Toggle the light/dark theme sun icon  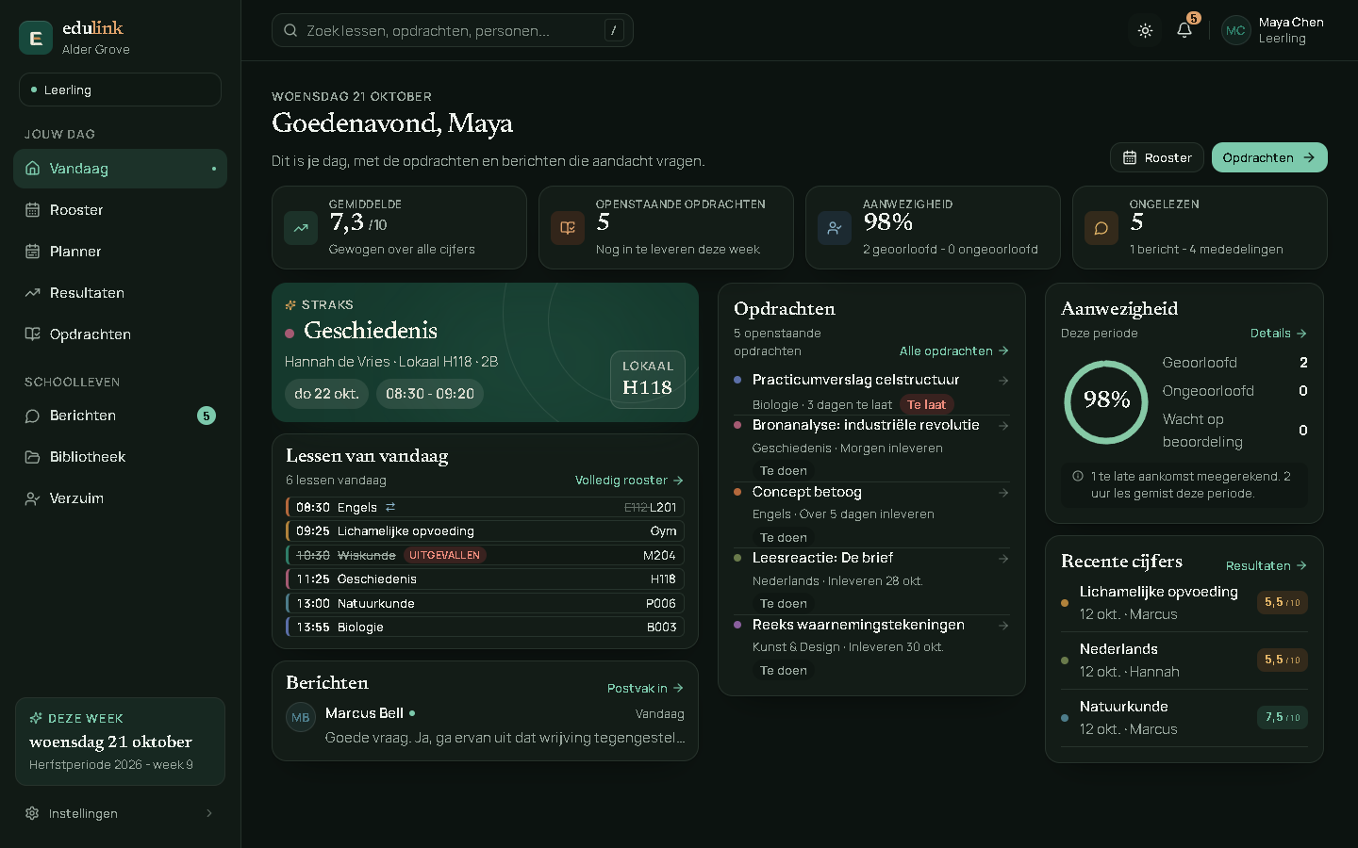pyautogui.click(x=1145, y=30)
